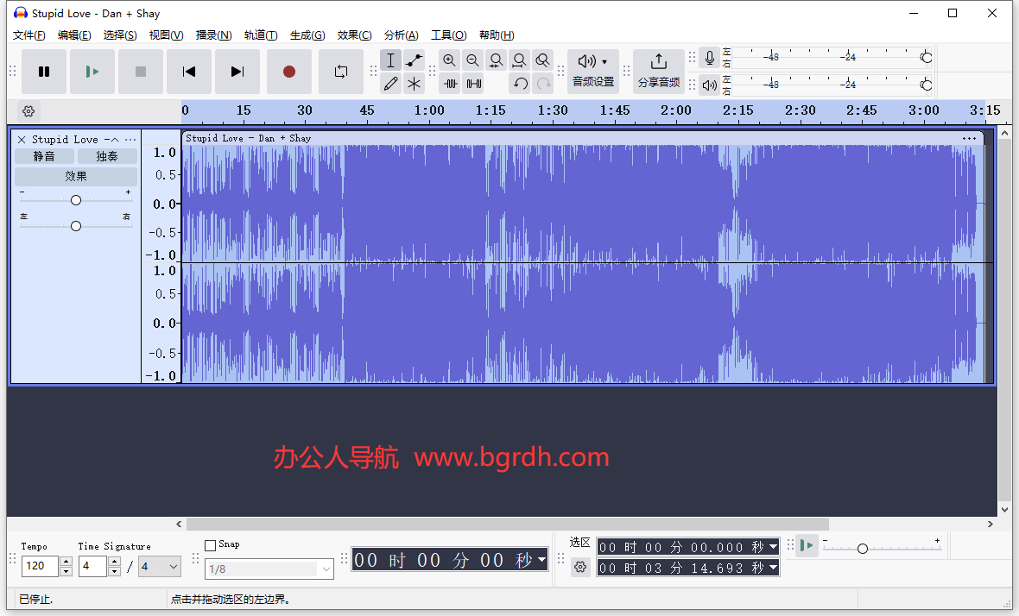Click the Skip to Start button
This screenshot has height=616, width=1019.
189,72
